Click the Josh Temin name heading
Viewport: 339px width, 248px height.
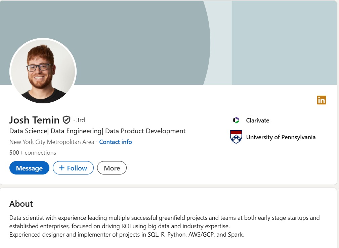pos(34,120)
